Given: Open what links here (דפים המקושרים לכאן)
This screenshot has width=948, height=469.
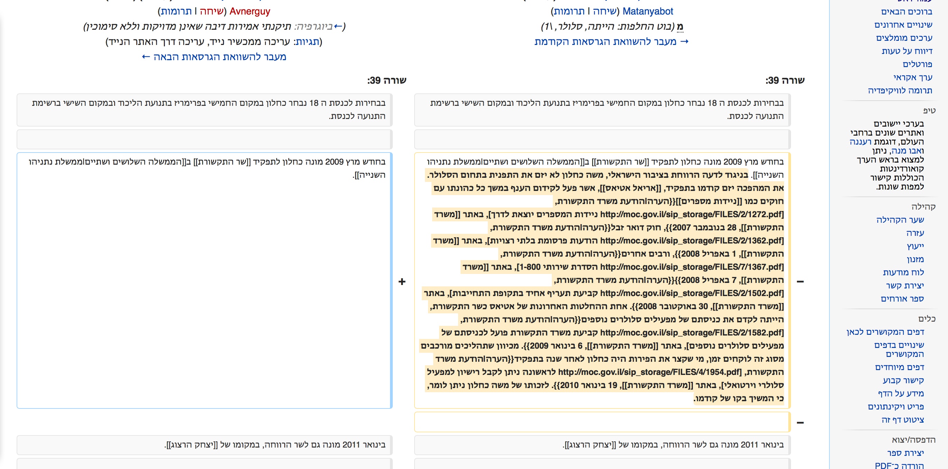Looking at the screenshot, I should point(885,332).
